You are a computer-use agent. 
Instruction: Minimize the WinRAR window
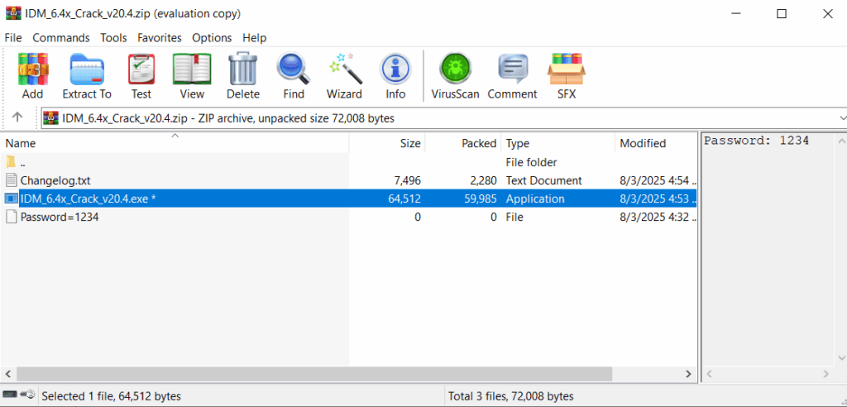coord(735,13)
